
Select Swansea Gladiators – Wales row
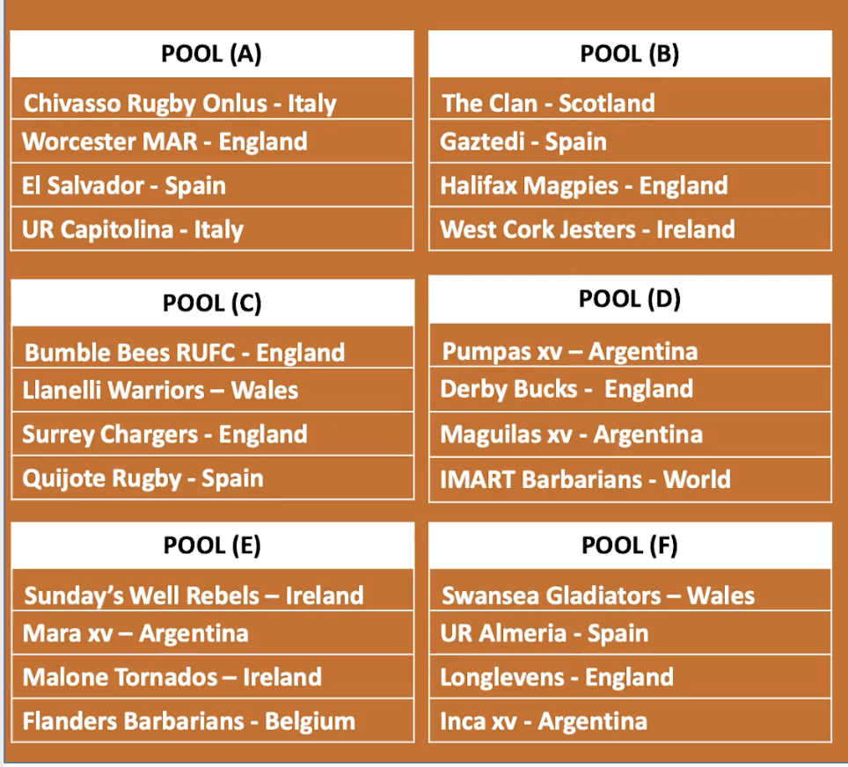[630, 590]
